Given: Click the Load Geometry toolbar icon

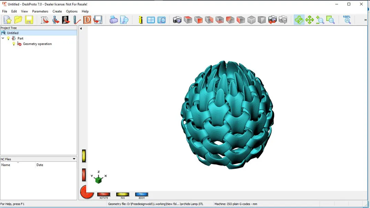Looking at the screenshot, I should (45, 20).
